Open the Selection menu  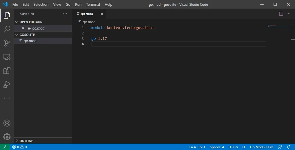click(x=41, y=5)
